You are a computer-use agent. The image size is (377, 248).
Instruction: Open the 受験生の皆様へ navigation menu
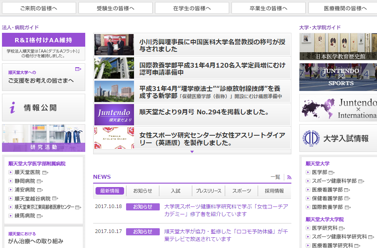pyautogui.click(x=115, y=8)
